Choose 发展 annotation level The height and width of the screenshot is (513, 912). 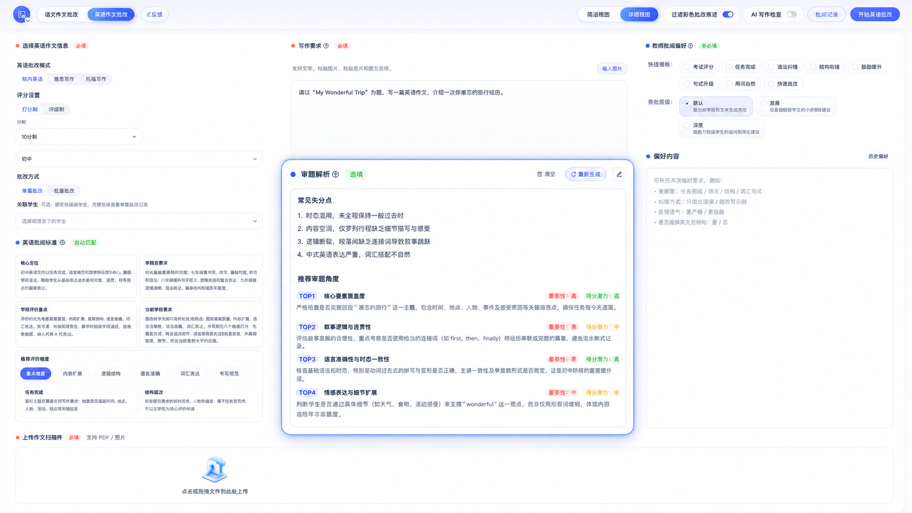[x=796, y=106]
